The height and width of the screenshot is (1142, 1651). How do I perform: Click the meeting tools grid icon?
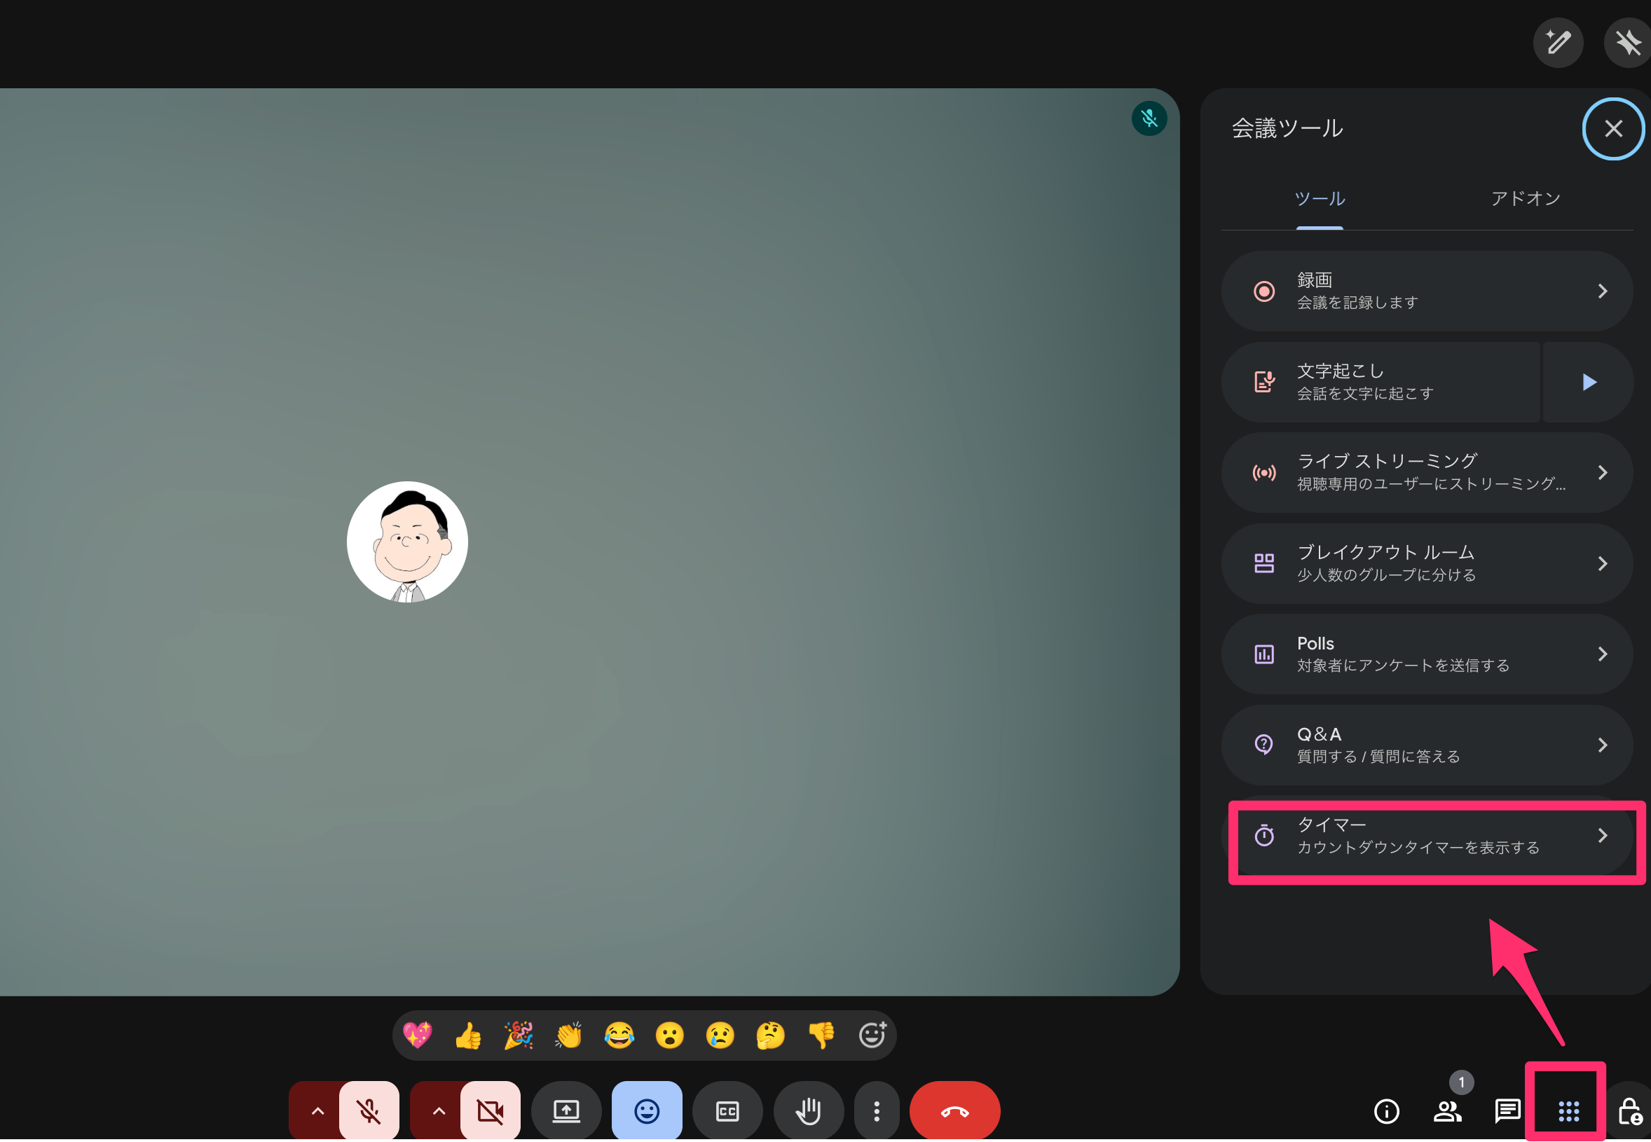1568,1111
